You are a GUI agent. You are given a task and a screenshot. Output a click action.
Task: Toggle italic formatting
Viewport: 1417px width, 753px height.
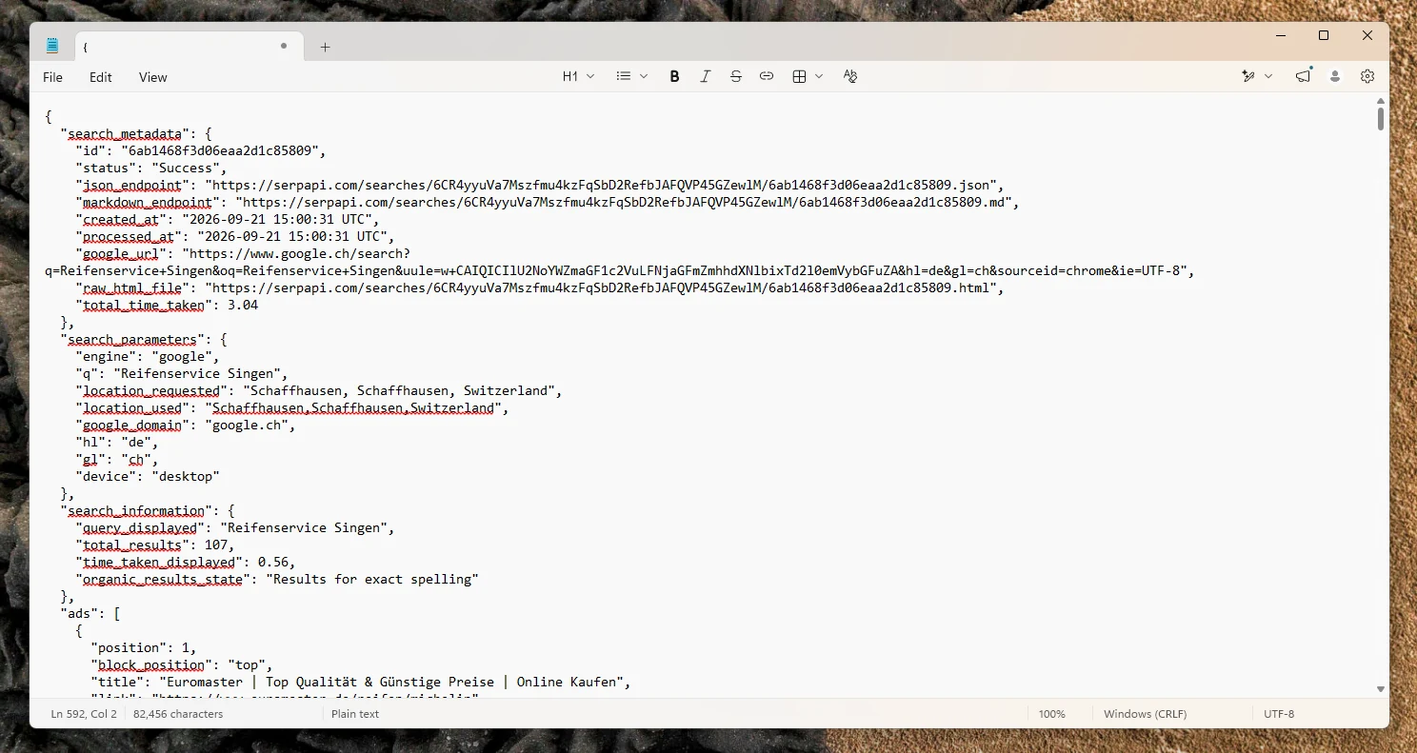point(705,76)
